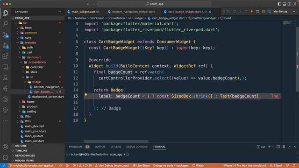Click Live Share in status bar
The width and height of the screenshot is (299, 168).
(141, 166)
